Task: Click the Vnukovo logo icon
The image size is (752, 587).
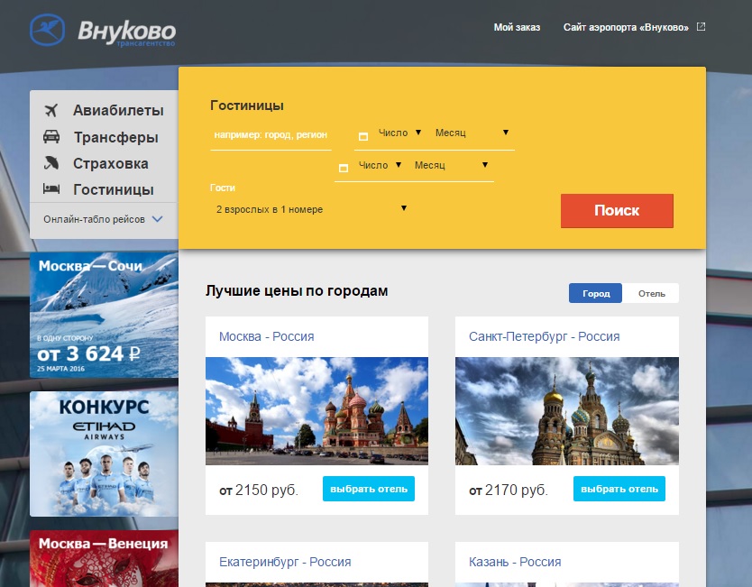Action: [x=47, y=30]
